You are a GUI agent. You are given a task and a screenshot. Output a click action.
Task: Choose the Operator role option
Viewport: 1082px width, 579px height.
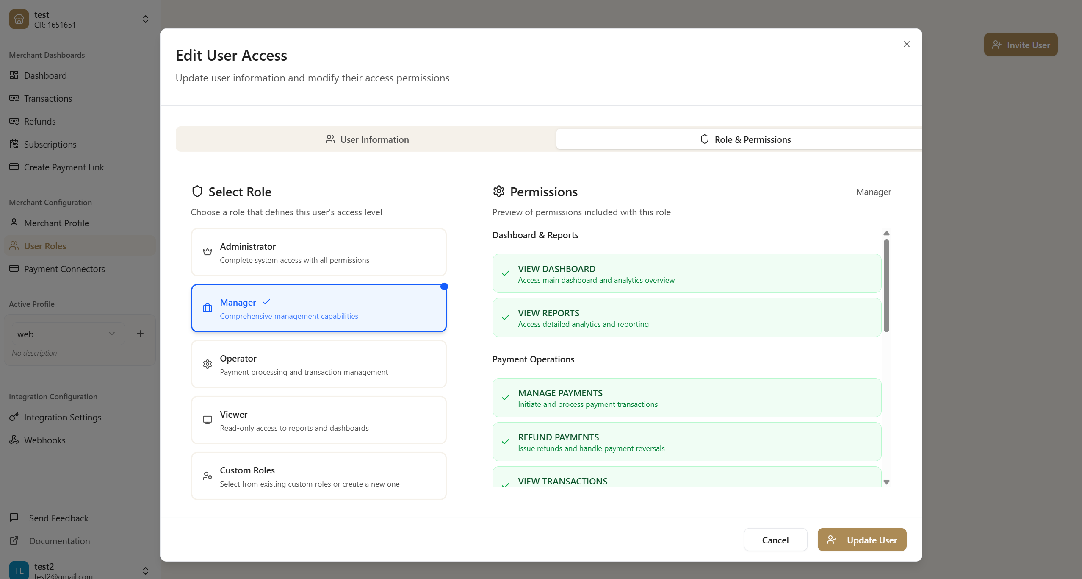(x=318, y=365)
